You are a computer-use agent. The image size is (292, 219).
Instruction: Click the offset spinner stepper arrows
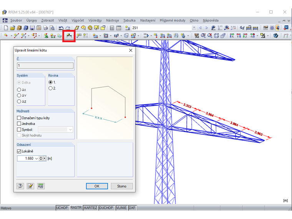[x=41, y=158]
